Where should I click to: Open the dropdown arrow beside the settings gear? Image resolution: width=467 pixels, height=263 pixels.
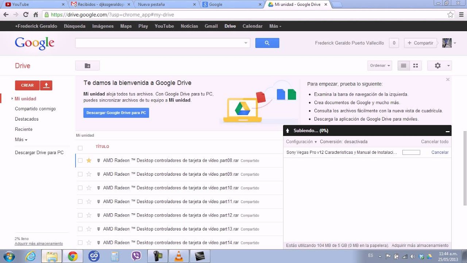coord(448,66)
